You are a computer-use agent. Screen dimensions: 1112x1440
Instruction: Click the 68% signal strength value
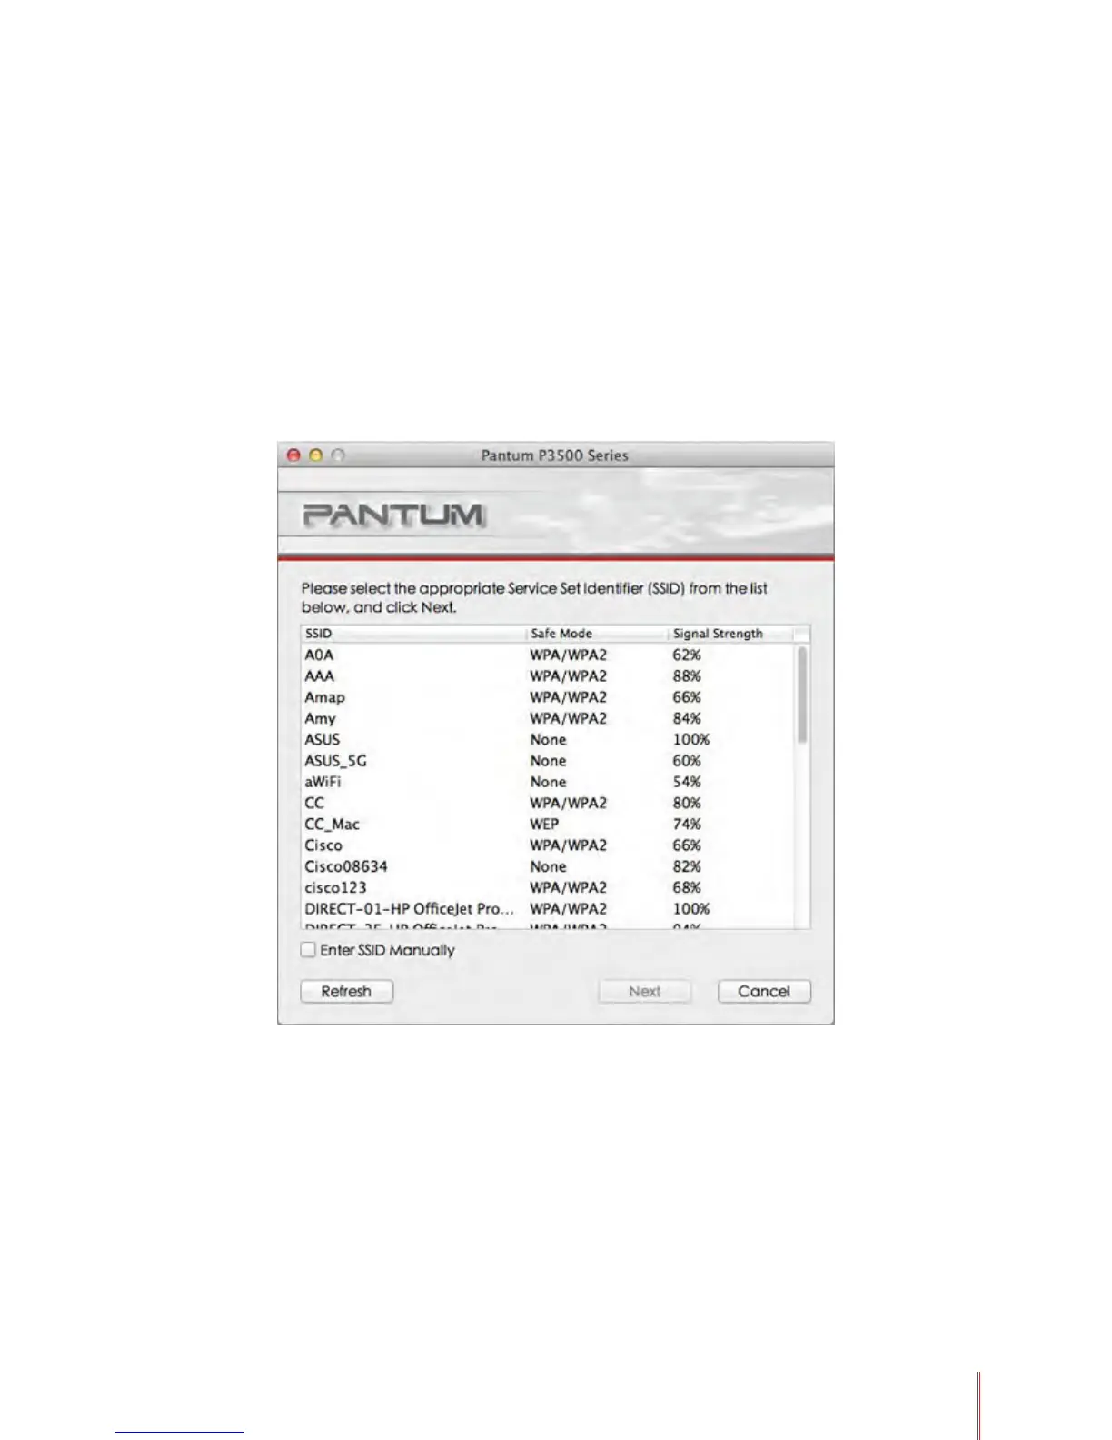click(687, 887)
